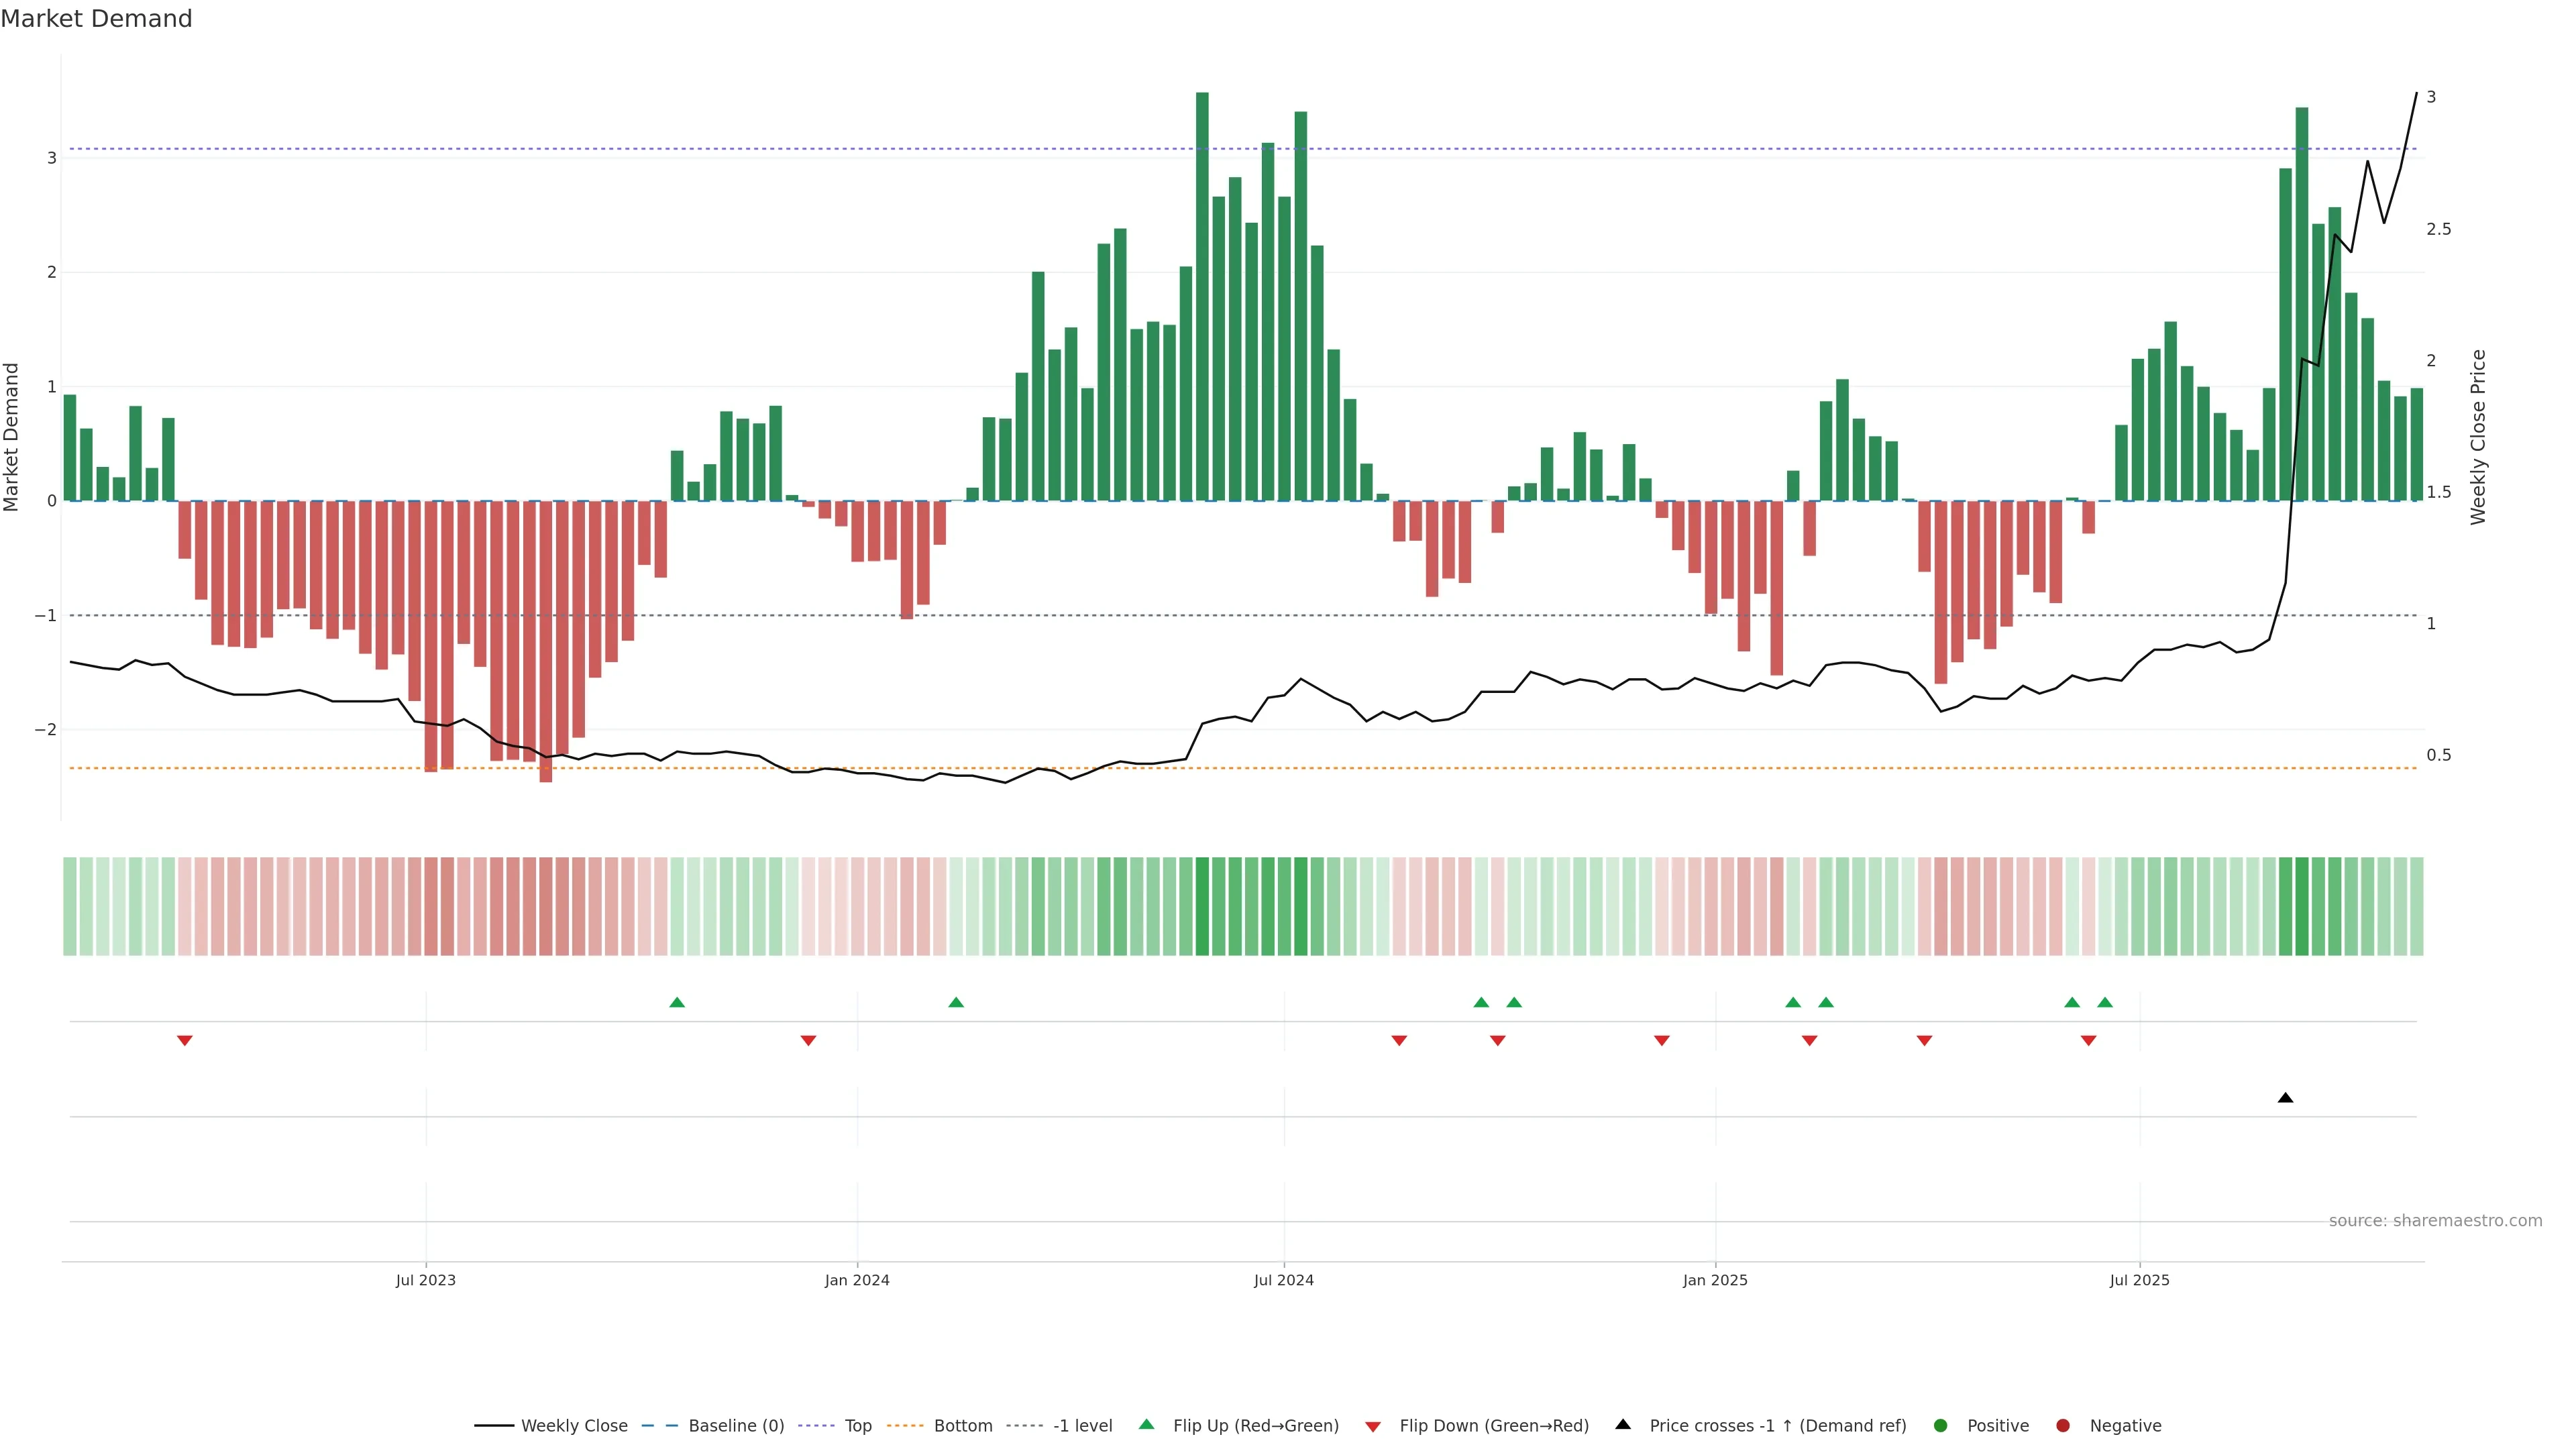
Task: Click the red triangle icon in the legend
Action: pyautogui.click(x=1373, y=1426)
